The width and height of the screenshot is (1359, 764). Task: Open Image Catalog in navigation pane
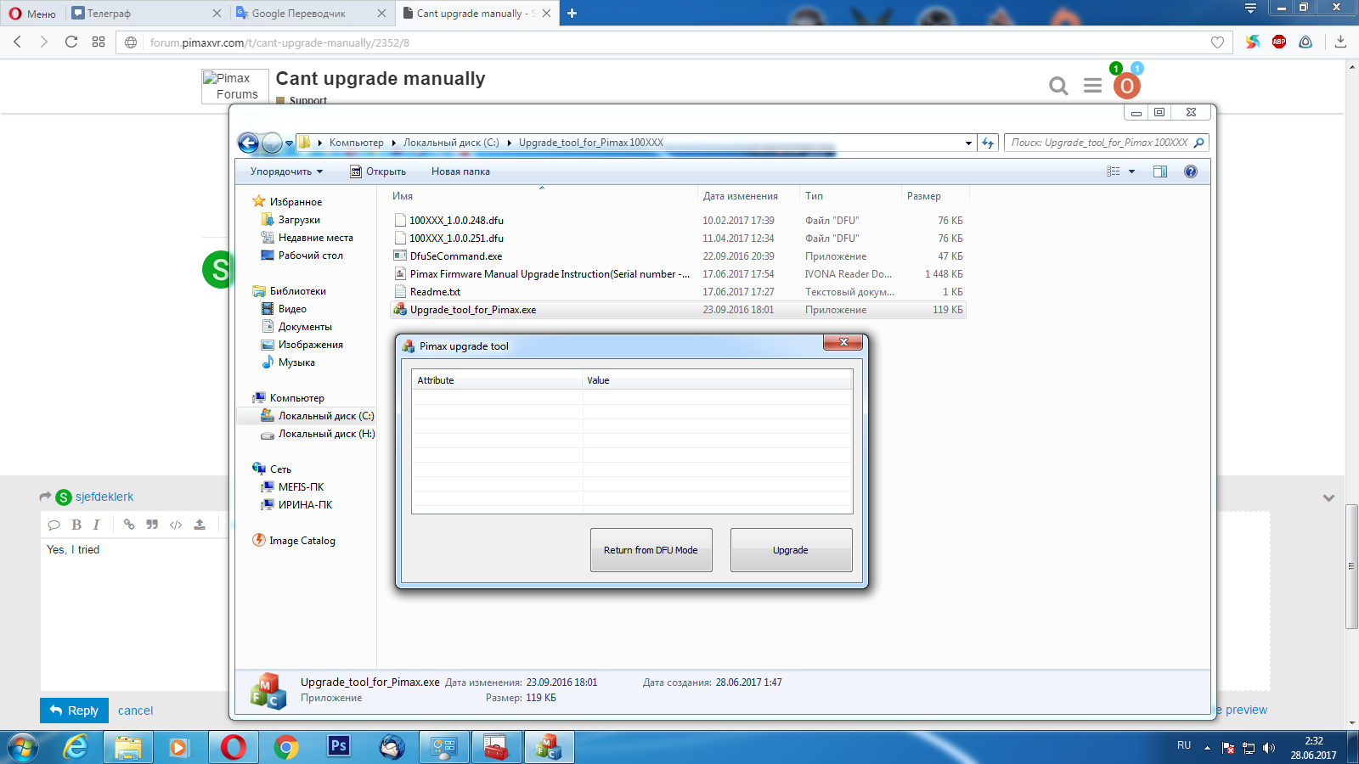pos(302,541)
